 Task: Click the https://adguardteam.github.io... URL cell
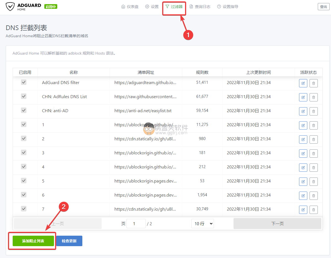point(145,83)
